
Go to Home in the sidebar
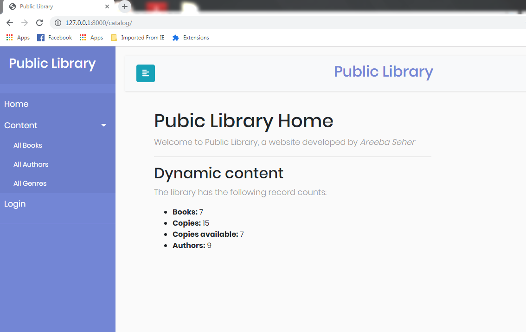pyautogui.click(x=16, y=104)
